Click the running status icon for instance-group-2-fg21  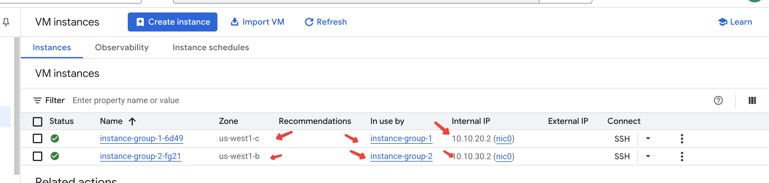click(x=55, y=156)
